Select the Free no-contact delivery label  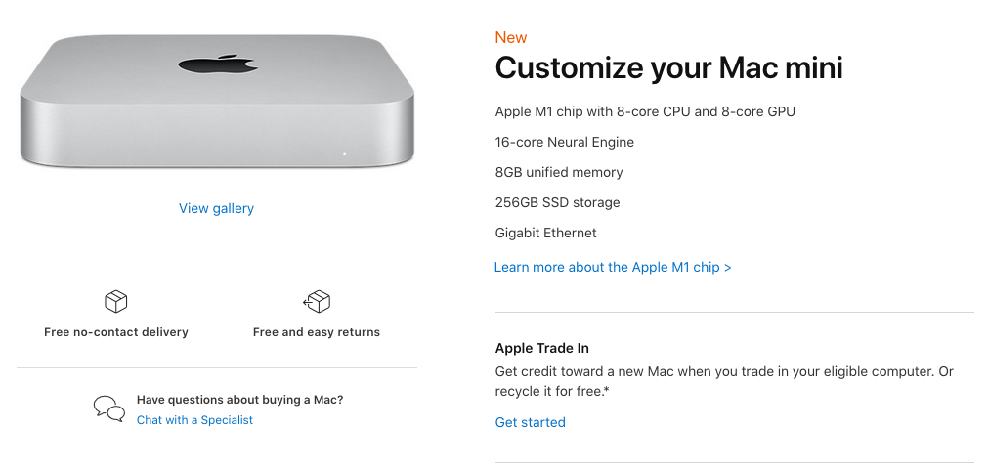click(x=116, y=332)
